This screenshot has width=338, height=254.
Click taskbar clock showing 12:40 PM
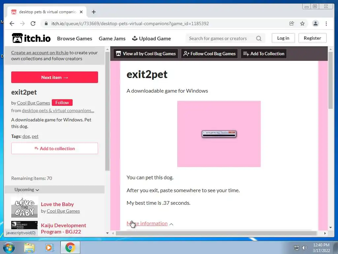321,248
